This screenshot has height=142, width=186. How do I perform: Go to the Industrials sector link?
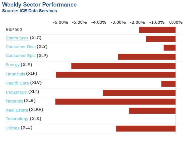click(16, 92)
